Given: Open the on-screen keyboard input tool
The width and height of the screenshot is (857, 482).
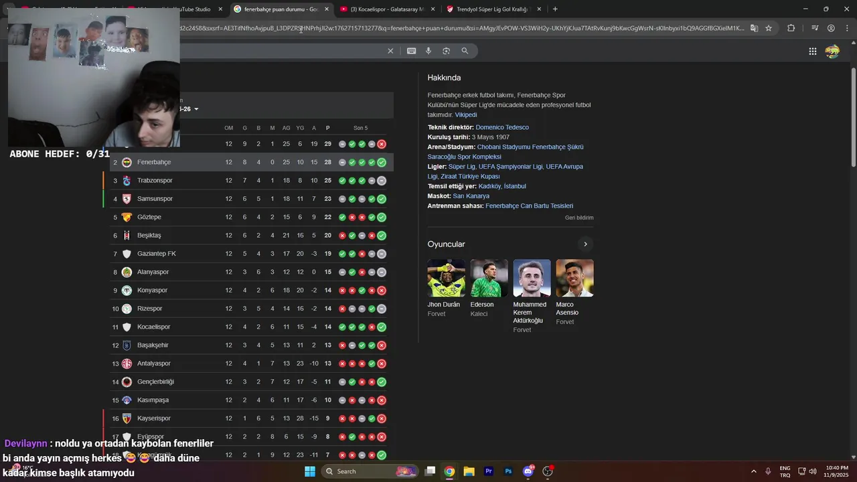Looking at the screenshot, I should pos(411,51).
